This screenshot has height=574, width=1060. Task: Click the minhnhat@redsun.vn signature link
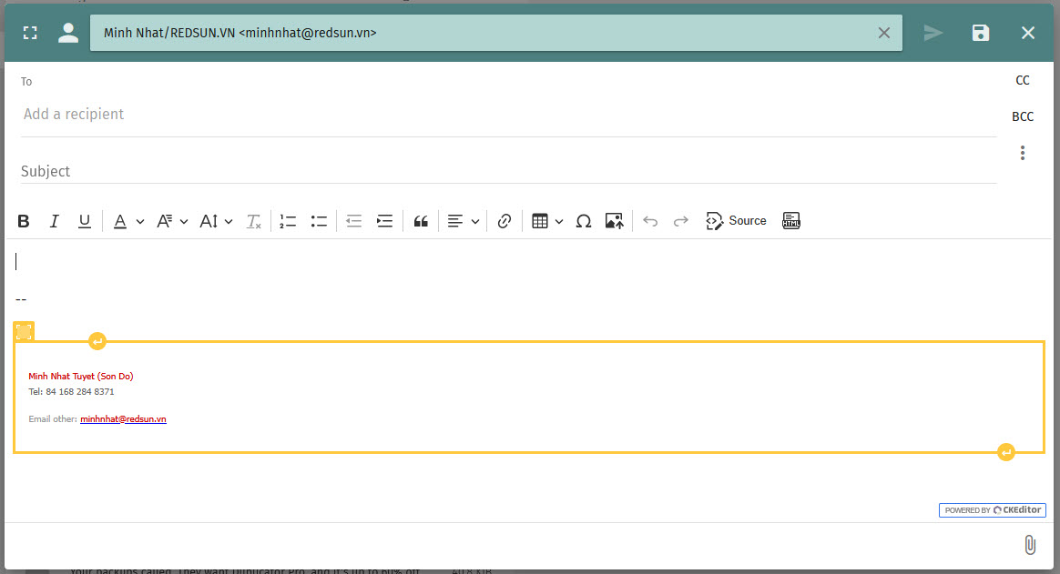point(123,419)
